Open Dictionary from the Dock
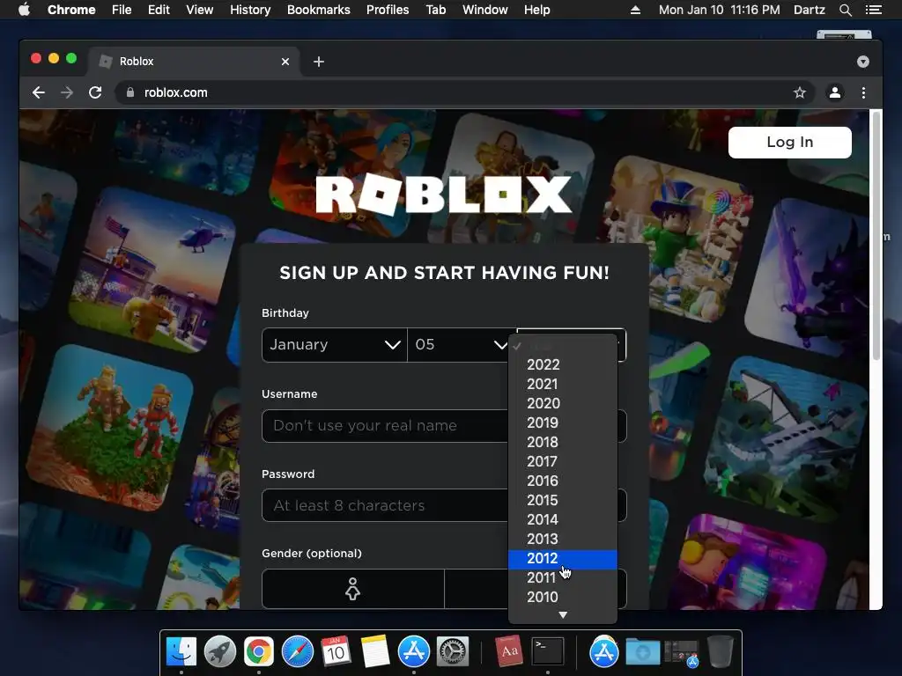 508,651
